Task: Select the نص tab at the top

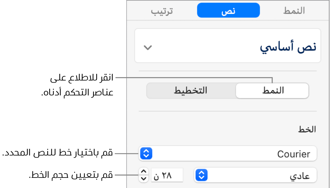Action: click(x=228, y=11)
